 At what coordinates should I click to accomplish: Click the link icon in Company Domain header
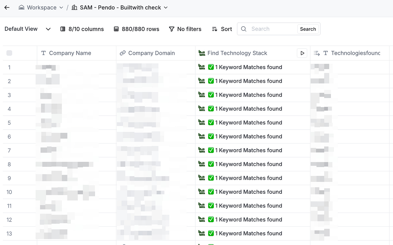tap(123, 53)
